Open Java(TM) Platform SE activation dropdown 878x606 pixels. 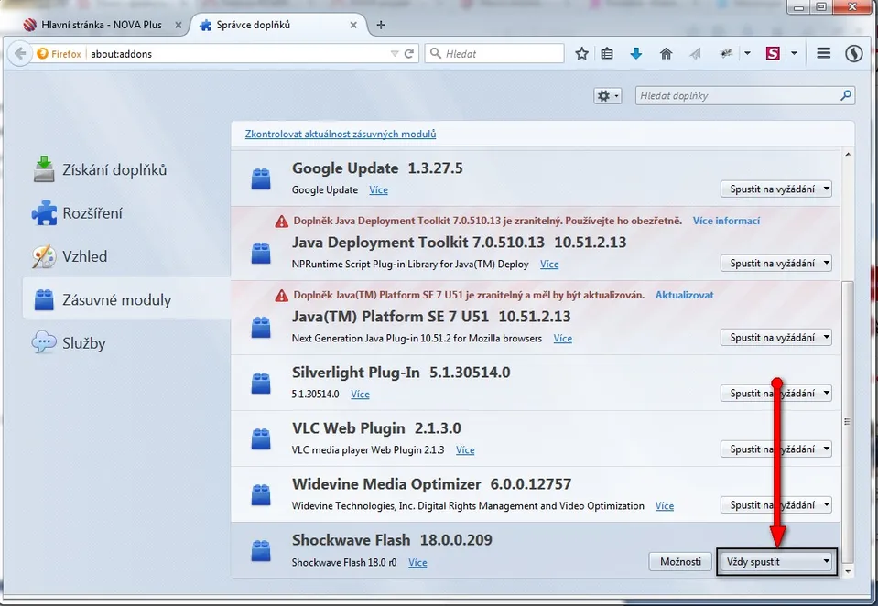tap(776, 337)
